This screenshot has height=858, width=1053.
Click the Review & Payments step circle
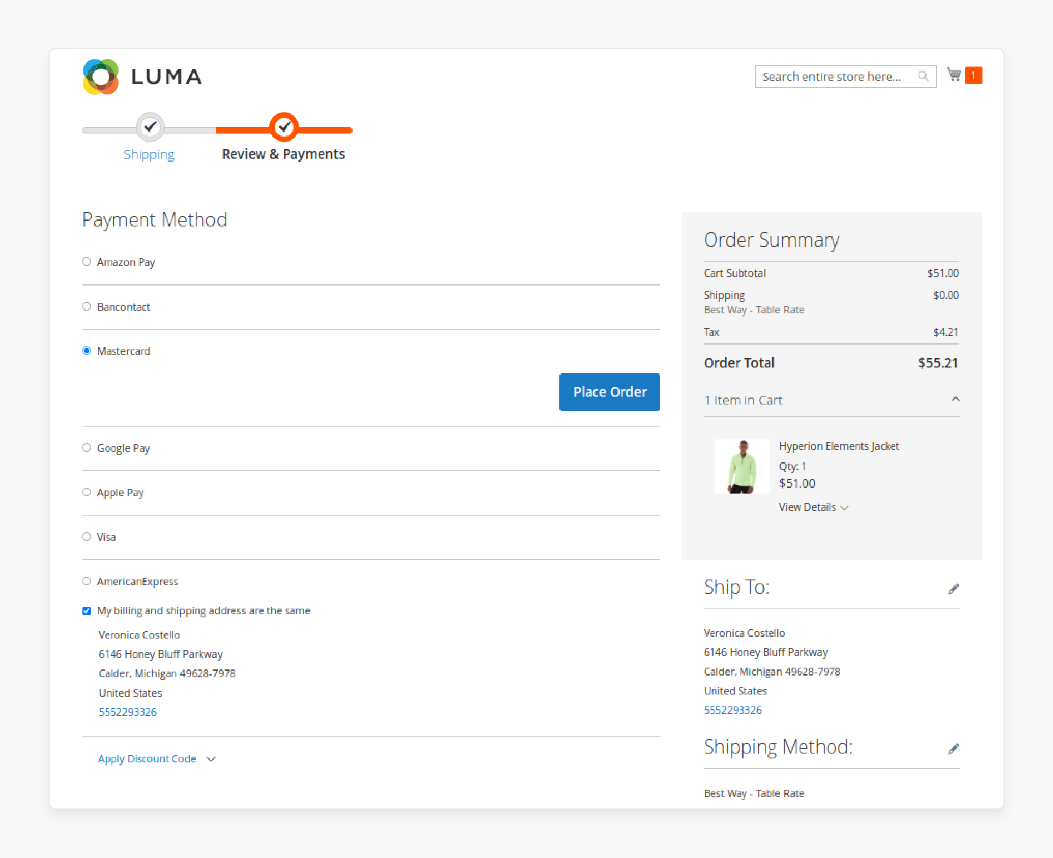click(284, 127)
